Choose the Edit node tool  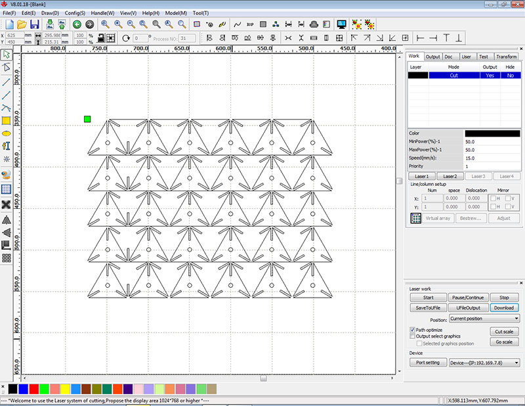coord(7,68)
